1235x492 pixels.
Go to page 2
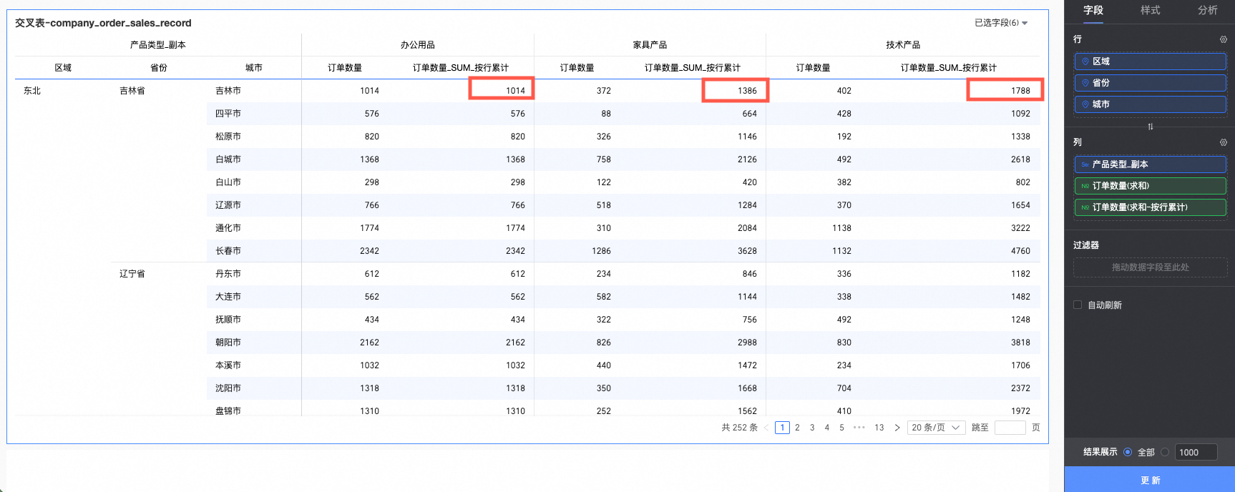pos(797,428)
